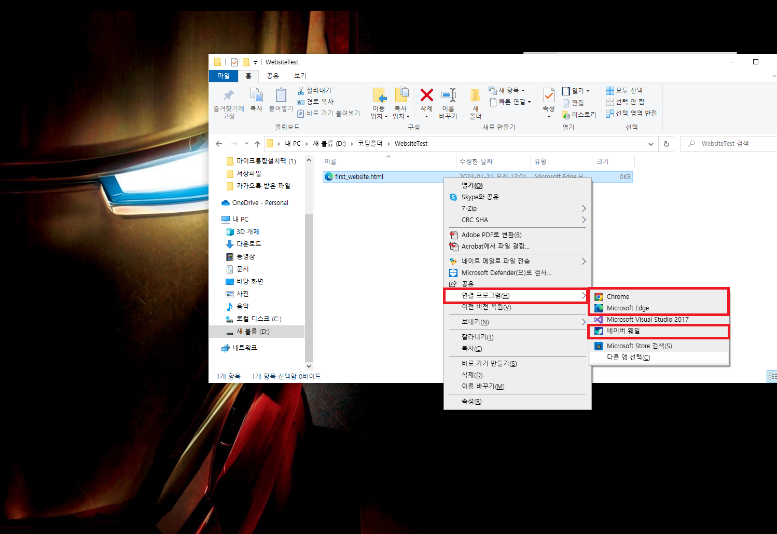Open with 네이버 웨일 from the submenu
Screen dimensions: 777x534
(x=659, y=331)
